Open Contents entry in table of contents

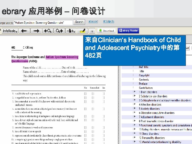pyautogui.click(x=144, y=79)
